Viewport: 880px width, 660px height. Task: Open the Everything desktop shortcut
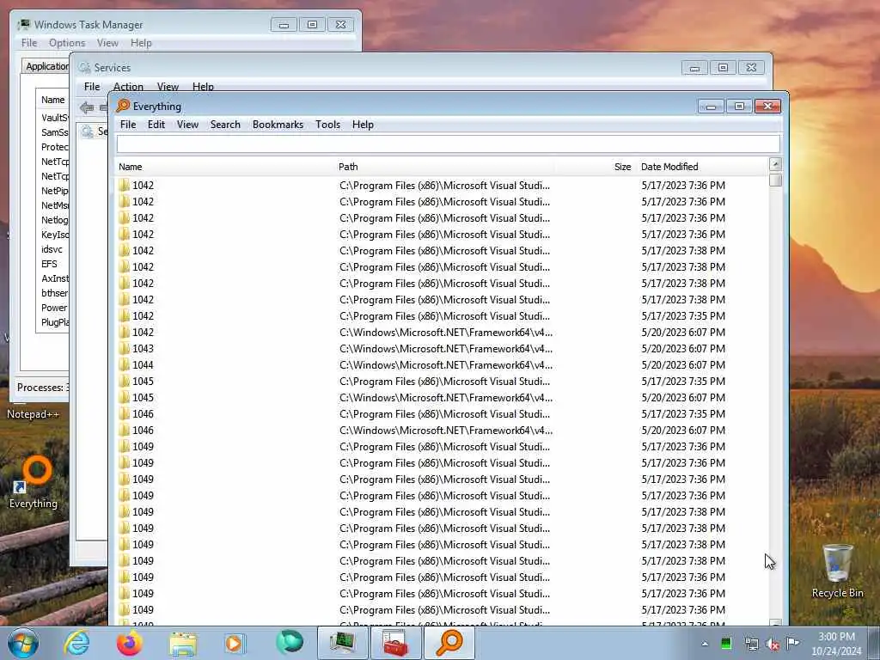click(x=34, y=481)
